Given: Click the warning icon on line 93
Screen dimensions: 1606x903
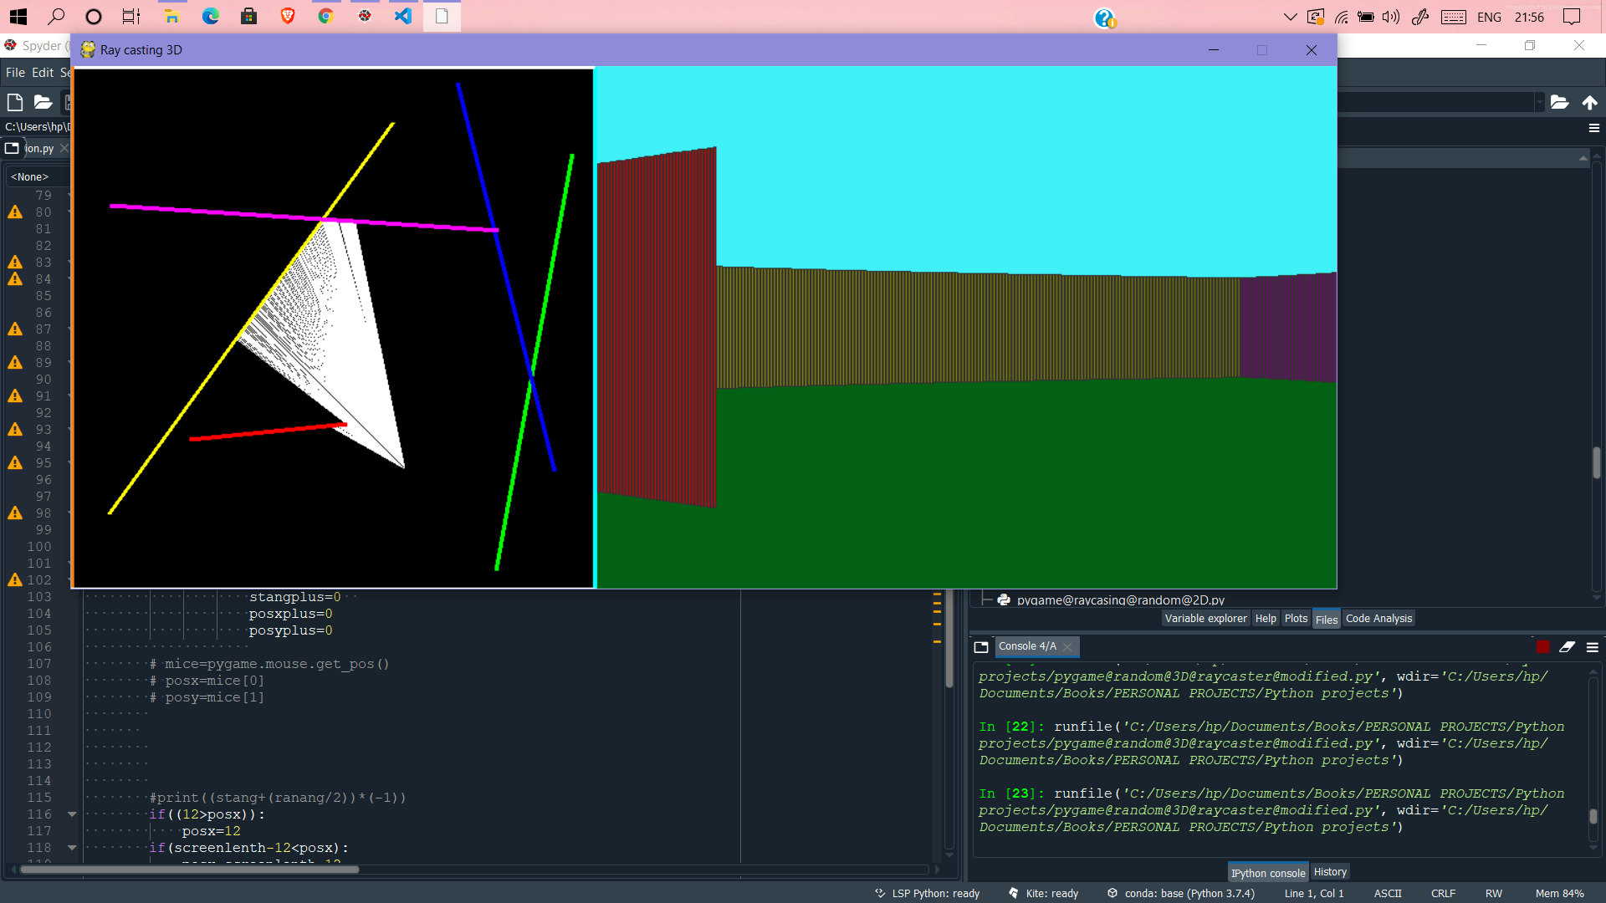Looking at the screenshot, I should click(15, 430).
